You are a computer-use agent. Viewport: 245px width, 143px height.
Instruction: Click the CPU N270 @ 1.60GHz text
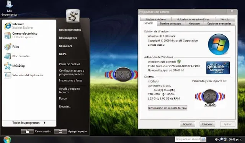coord(162,95)
